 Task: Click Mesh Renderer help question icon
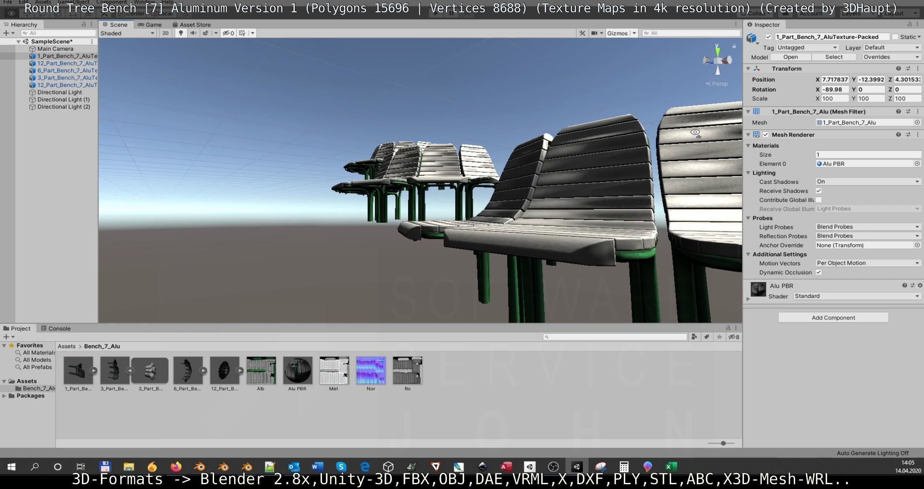898,135
